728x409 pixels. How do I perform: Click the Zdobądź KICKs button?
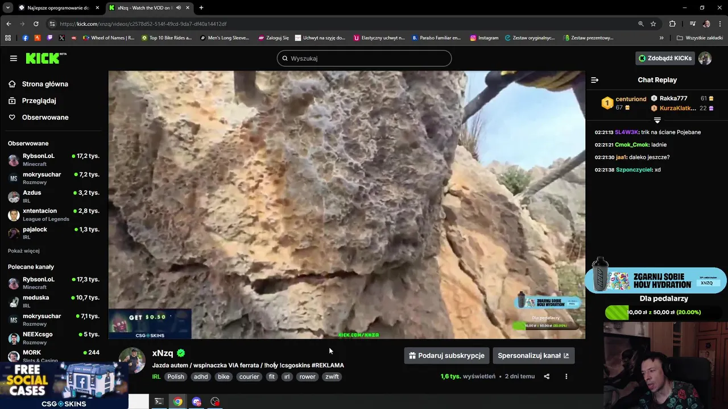point(665,58)
